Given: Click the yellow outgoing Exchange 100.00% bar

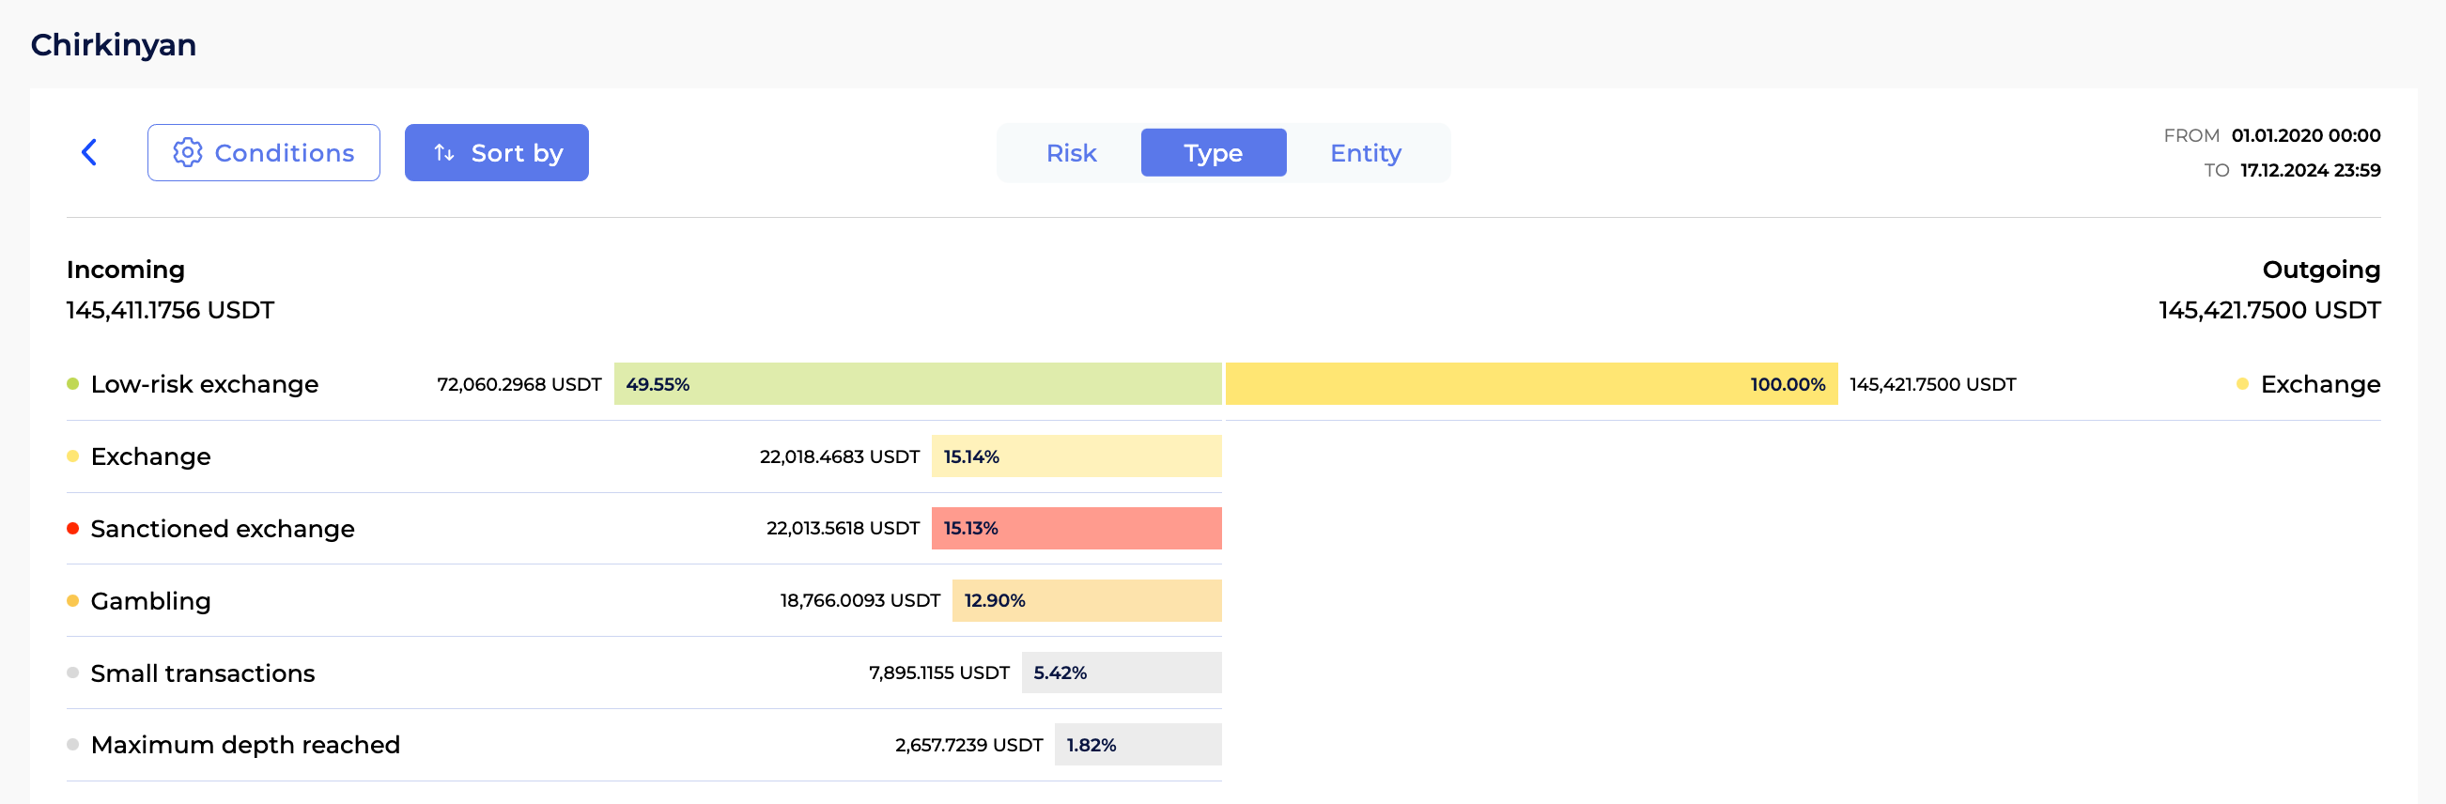Looking at the screenshot, I should click(1531, 384).
